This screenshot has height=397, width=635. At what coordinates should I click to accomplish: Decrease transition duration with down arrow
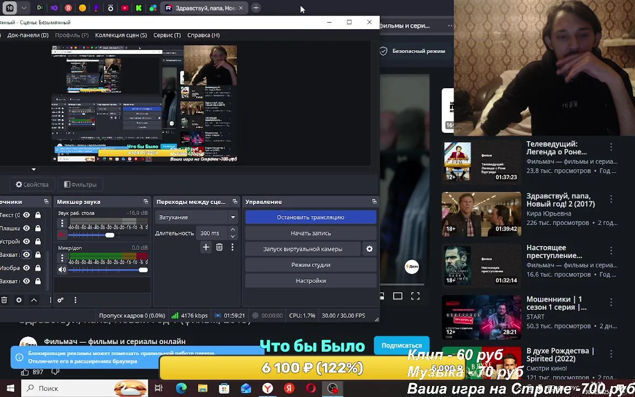click(233, 237)
